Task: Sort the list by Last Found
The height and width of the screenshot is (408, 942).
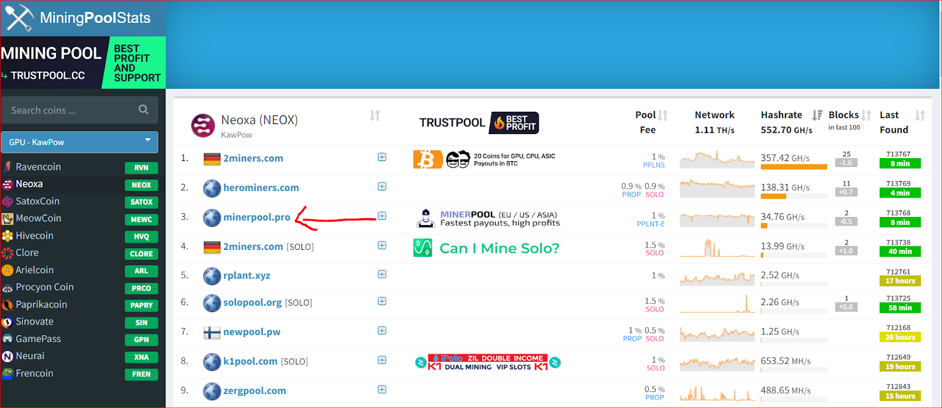Action: pyautogui.click(x=920, y=115)
